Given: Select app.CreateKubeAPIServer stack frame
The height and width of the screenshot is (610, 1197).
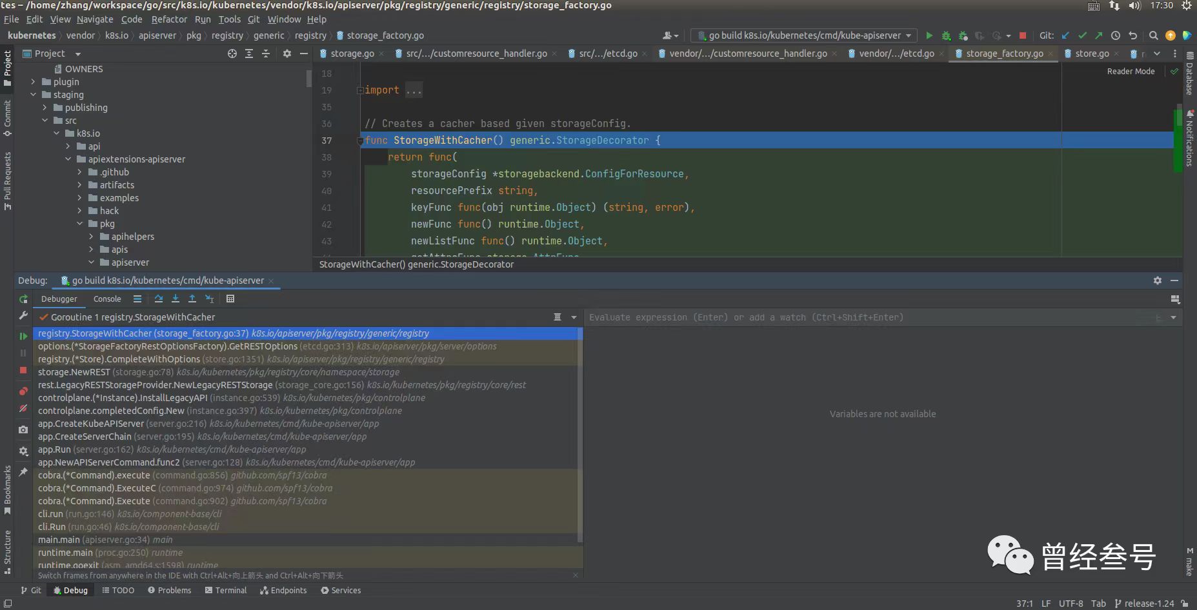Looking at the screenshot, I should pos(308,424).
